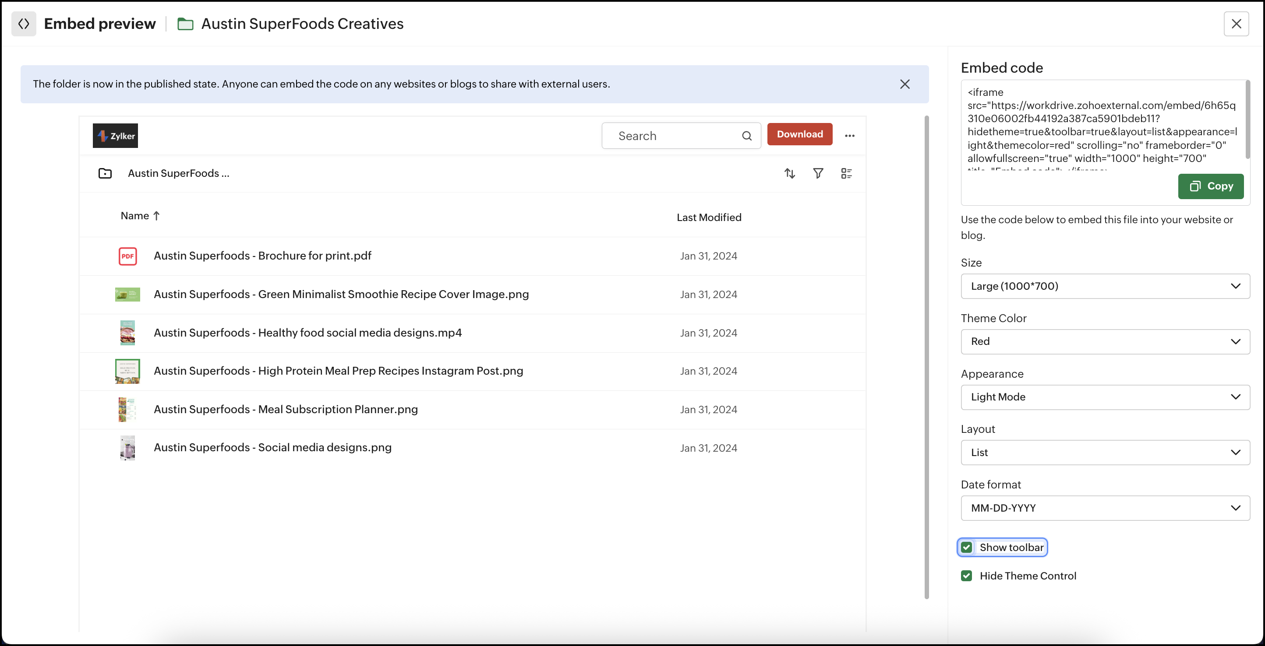Image resolution: width=1265 pixels, height=646 pixels.
Task: Click the embed code brackets icon
Action: (24, 24)
